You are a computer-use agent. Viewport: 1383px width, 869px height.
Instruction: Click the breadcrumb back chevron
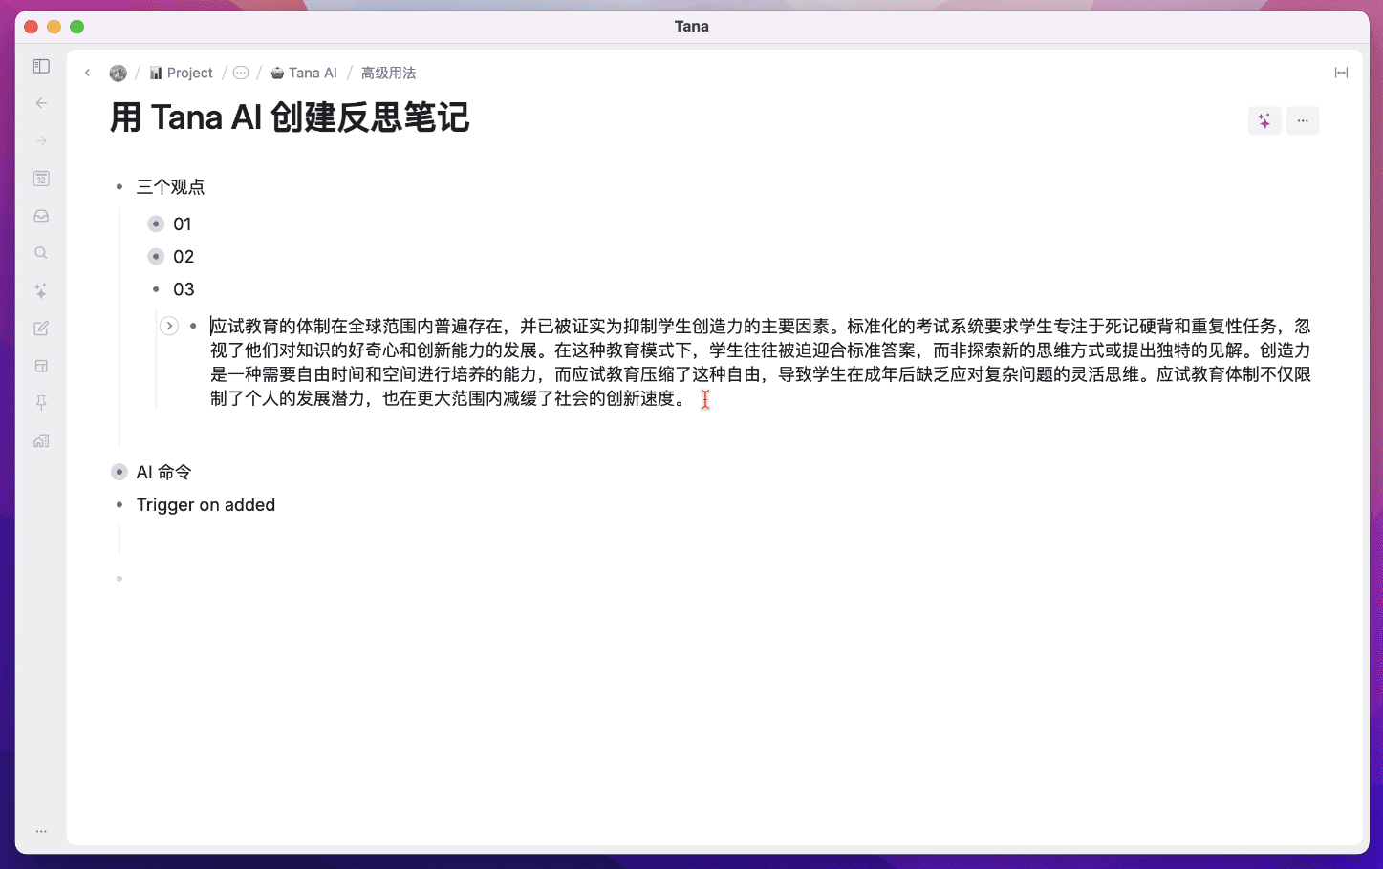coord(87,73)
